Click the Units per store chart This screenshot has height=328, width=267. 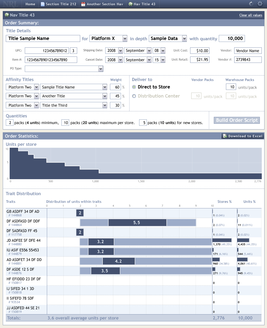(x=136, y=163)
